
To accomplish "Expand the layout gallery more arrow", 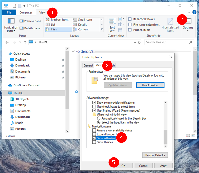I will 102,29.
